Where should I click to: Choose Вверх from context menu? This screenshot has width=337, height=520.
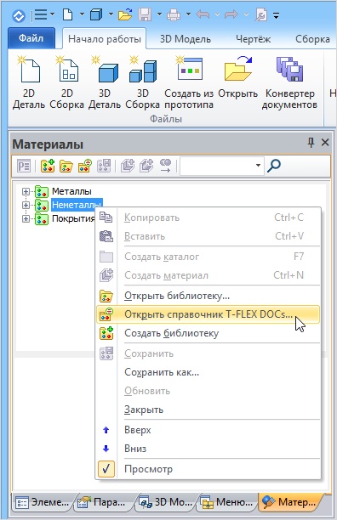pos(208,430)
